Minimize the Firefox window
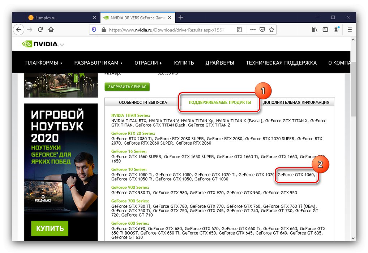Image resolution: width=368 pixels, height=253 pixels. pyautogui.click(x=317, y=17)
